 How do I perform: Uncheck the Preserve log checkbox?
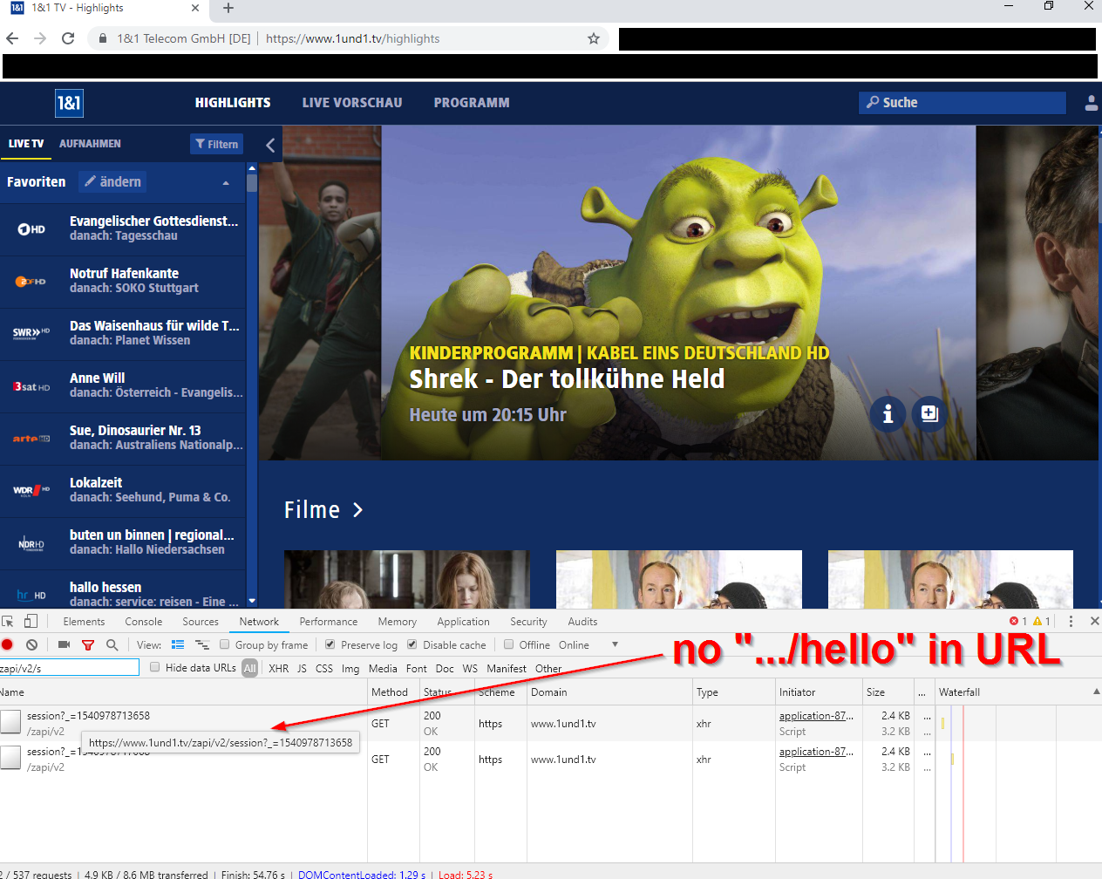click(330, 644)
